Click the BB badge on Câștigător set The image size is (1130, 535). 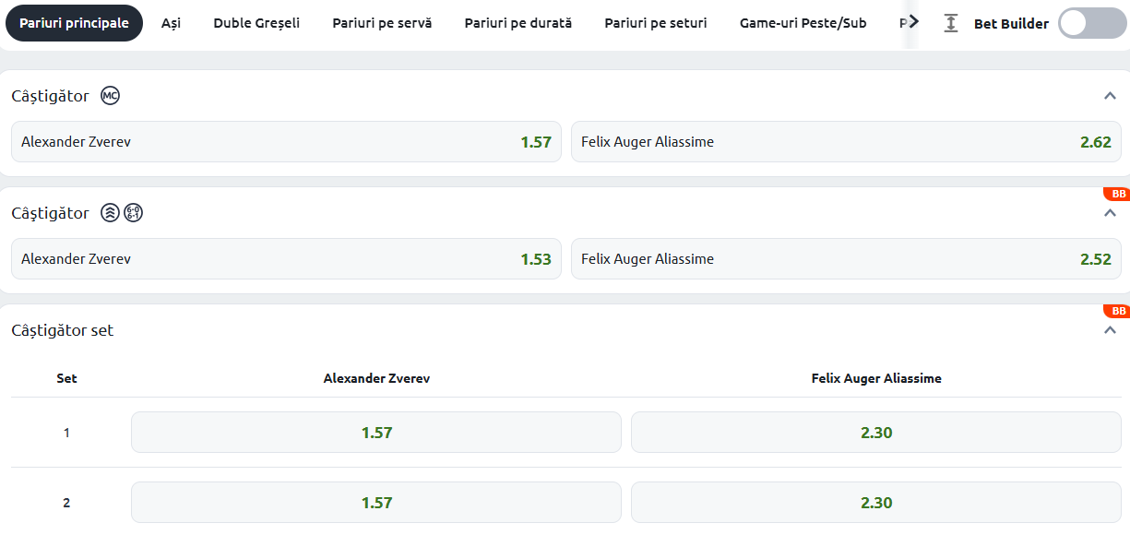click(1116, 311)
